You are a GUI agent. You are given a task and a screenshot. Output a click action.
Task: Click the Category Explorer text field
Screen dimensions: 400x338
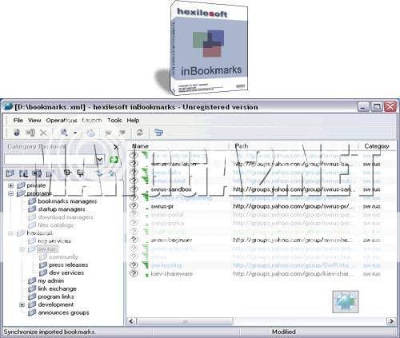click(x=50, y=160)
